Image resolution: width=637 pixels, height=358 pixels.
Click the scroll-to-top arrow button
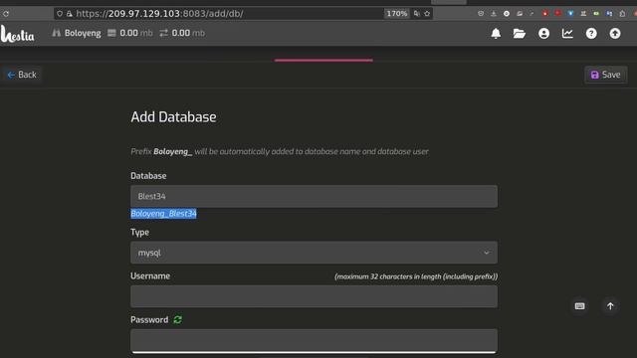click(610, 306)
